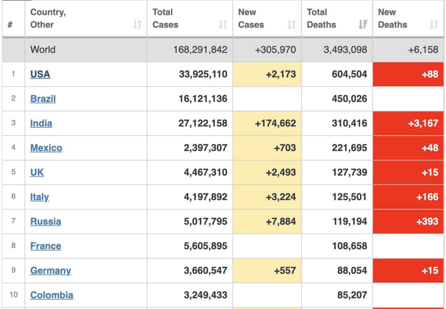Open the Italy country link
This screenshot has height=309, width=446.
coord(39,197)
